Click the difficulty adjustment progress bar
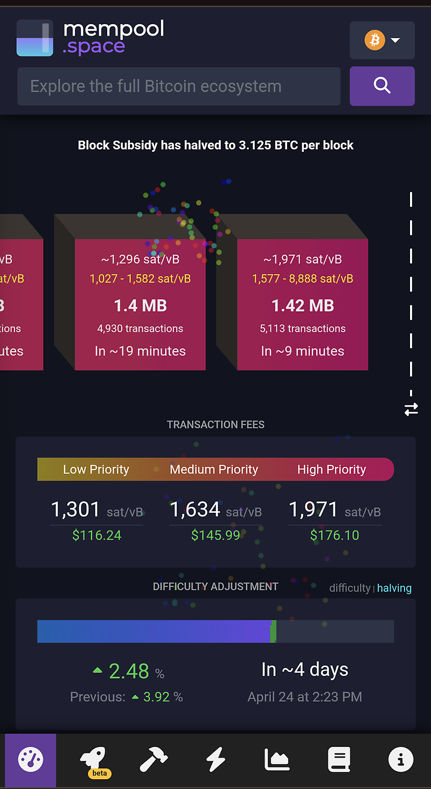The width and height of the screenshot is (431, 789). [x=215, y=631]
